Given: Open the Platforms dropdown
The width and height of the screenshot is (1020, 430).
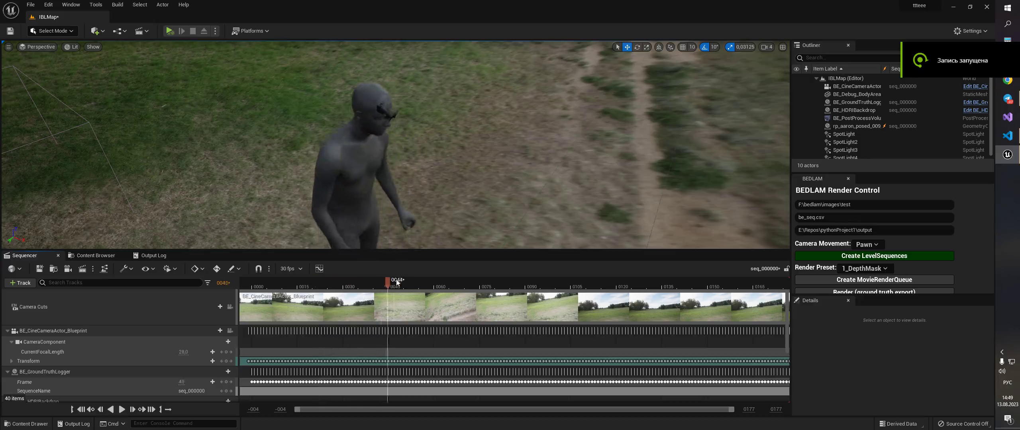Looking at the screenshot, I should [x=250, y=31].
